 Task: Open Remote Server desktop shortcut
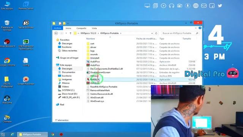26,6
